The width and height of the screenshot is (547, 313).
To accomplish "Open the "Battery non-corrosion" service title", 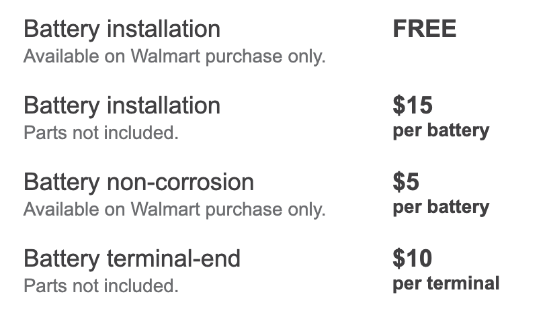I will tap(138, 183).
